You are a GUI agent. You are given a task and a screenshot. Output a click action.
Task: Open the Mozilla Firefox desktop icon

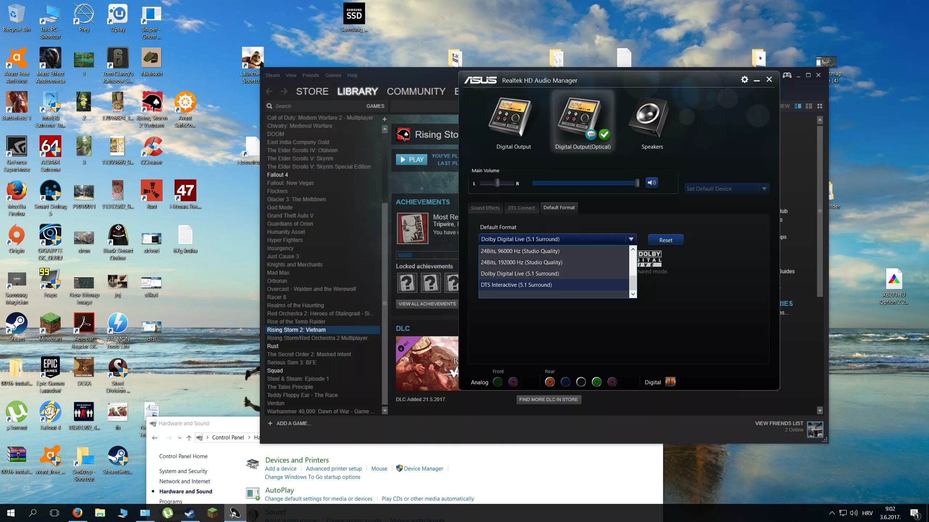[17, 198]
